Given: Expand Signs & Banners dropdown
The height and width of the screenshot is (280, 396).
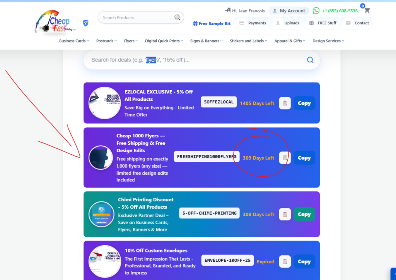Looking at the screenshot, I should coord(207,41).
